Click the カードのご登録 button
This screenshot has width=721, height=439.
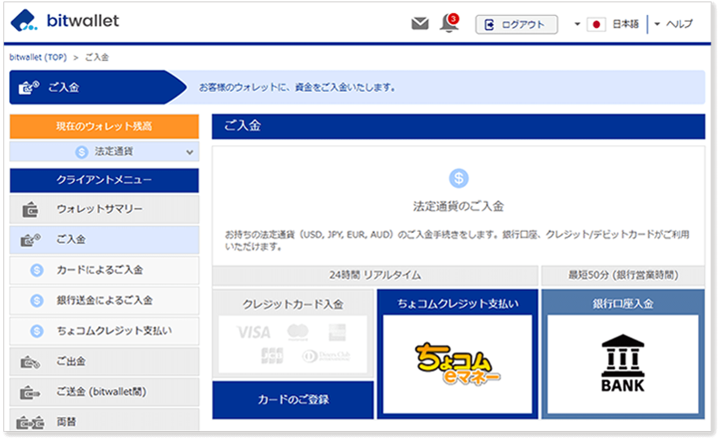point(293,400)
